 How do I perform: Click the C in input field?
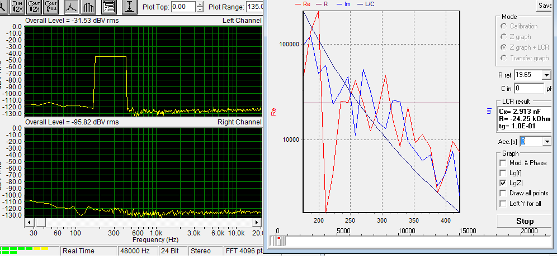[529, 88]
